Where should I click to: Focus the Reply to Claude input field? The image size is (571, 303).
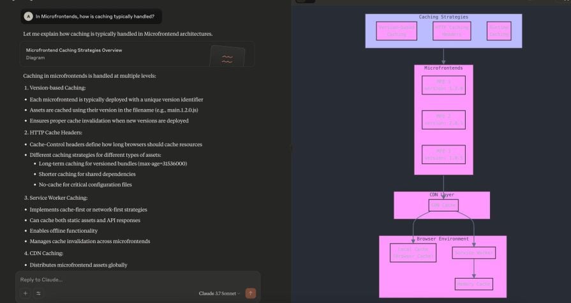[x=138, y=279]
